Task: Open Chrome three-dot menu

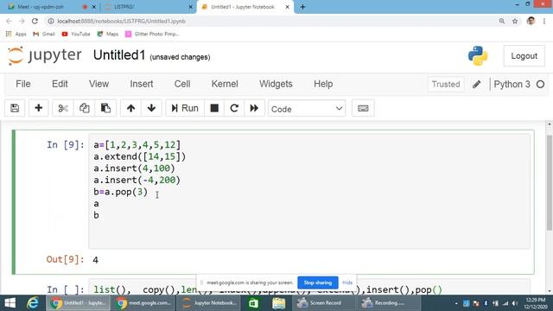Action: tap(544, 21)
